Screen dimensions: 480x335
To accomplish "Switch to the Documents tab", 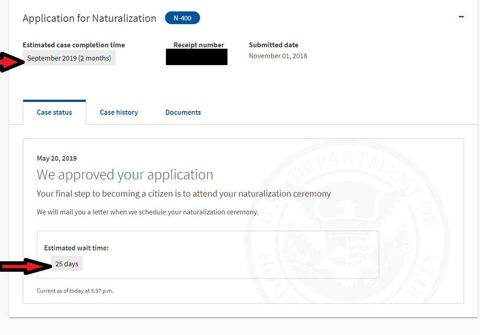I will pos(183,112).
